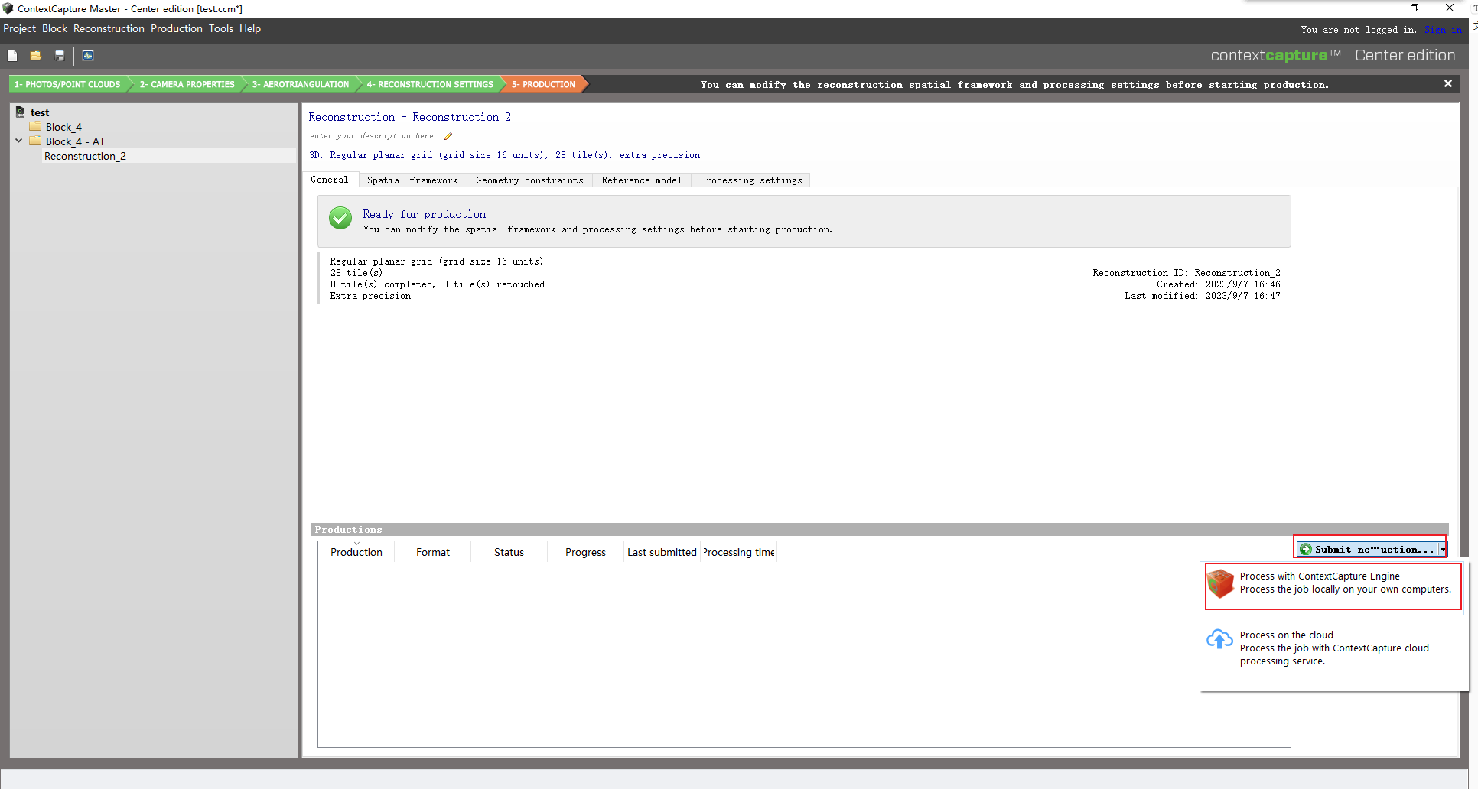Image resolution: width=1478 pixels, height=789 pixels.
Task: Click the Reconstruction - Reconstruction_2 title
Action: [x=410, y=117]
